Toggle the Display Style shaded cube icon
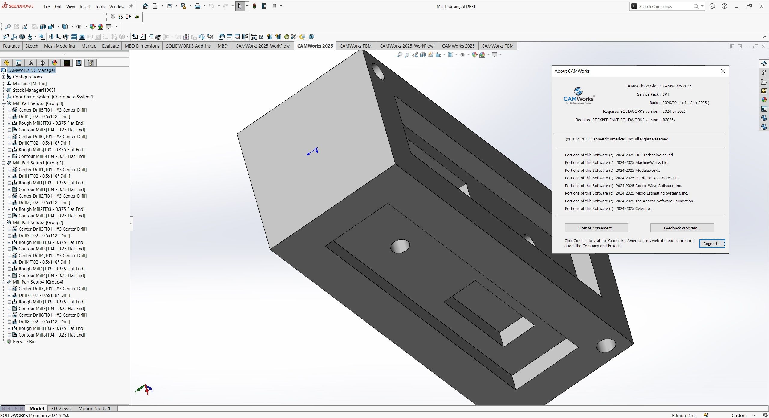The image size is (769, 418). tap(451, 55)
